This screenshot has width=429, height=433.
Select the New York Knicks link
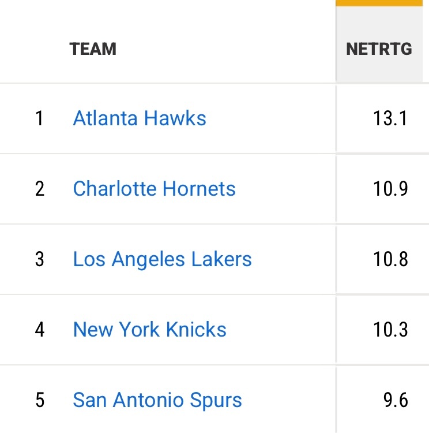click(x=149, y=330)
